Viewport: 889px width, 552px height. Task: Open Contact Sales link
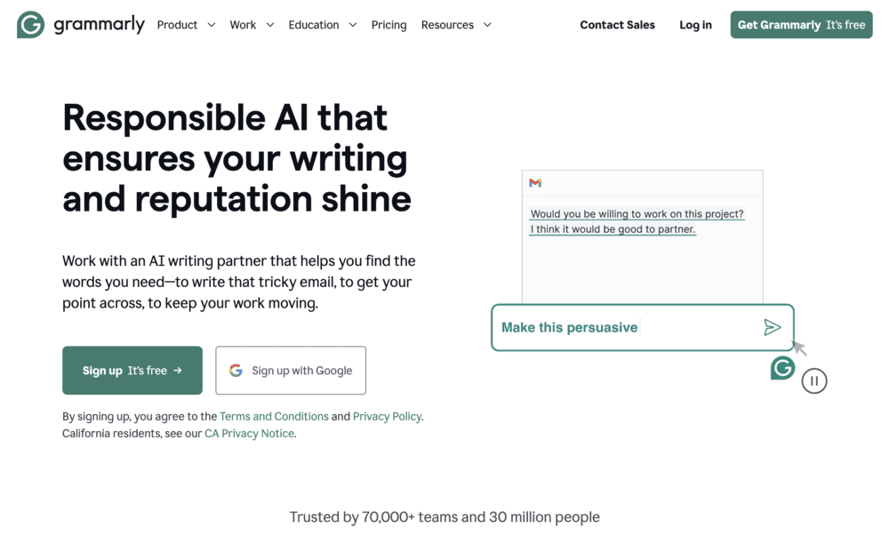pyautogui.click(x=617, y=25)
